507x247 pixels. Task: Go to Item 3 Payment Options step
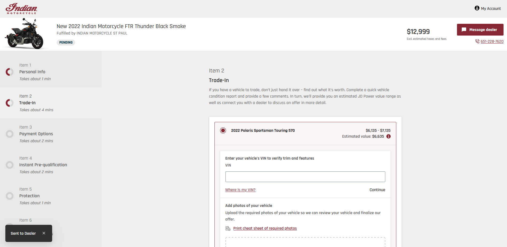click(x=36, y=134)
